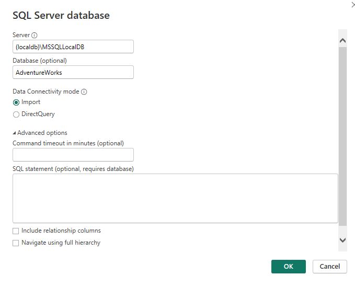The image size is (355, 287).
Task: Click the Server info icon
Action: (x=34, y=36)
